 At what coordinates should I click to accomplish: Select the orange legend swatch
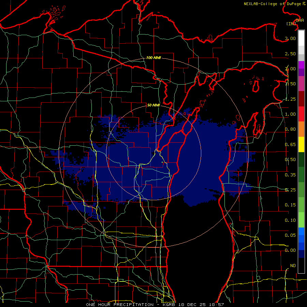click(x=301, y=129)
